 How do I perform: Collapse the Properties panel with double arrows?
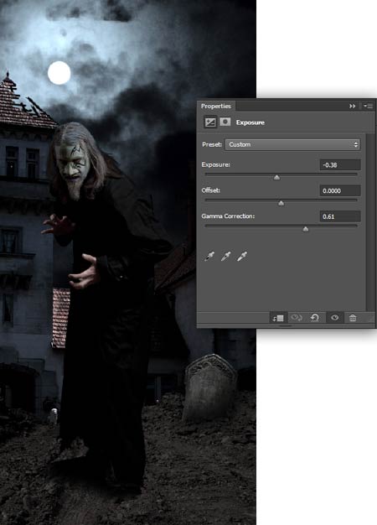352,107
